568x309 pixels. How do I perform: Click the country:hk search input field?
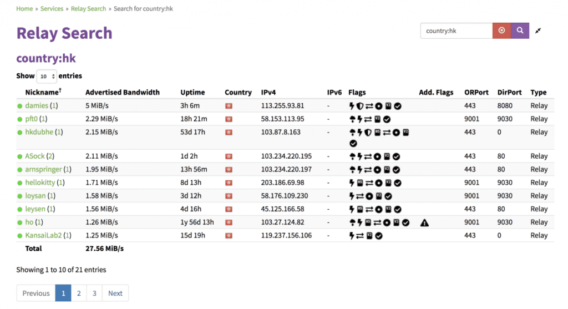(x=456, y=31)
